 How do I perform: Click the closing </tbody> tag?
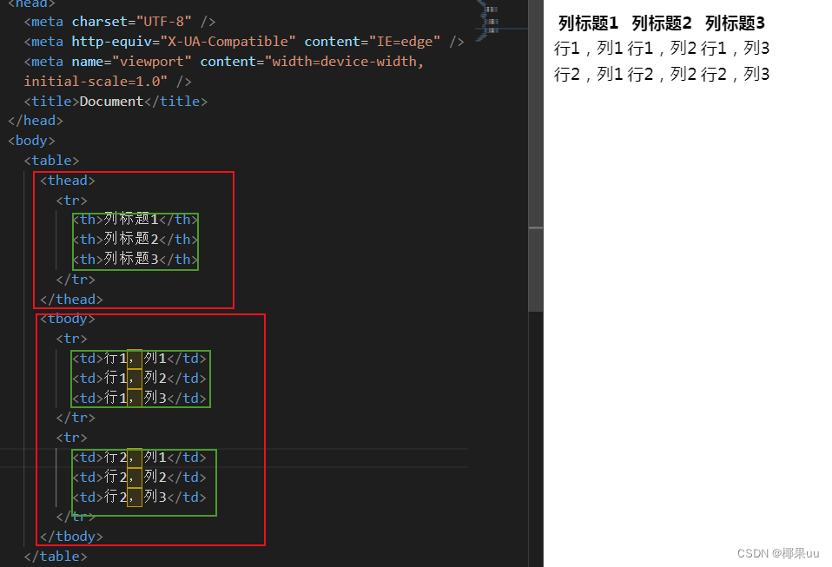coord(71,537)
